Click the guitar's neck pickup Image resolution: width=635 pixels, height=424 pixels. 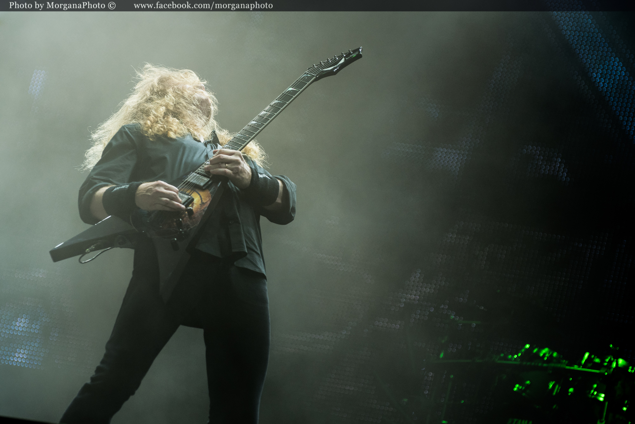[x=198, y=180]
